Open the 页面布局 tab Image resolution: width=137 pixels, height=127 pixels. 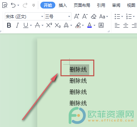82,5
